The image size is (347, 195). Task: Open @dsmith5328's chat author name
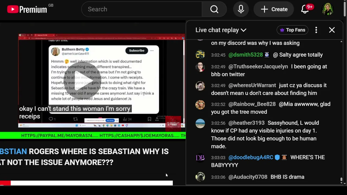click(x=246, y=55)
